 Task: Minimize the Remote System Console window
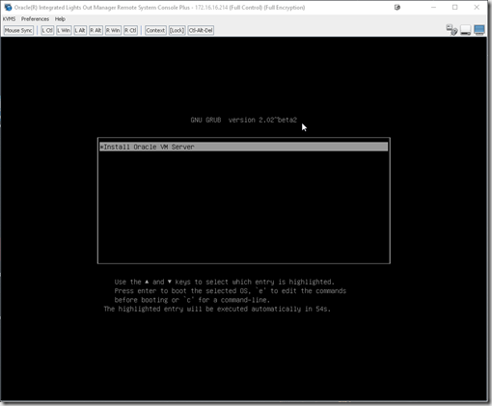point(433,7)
